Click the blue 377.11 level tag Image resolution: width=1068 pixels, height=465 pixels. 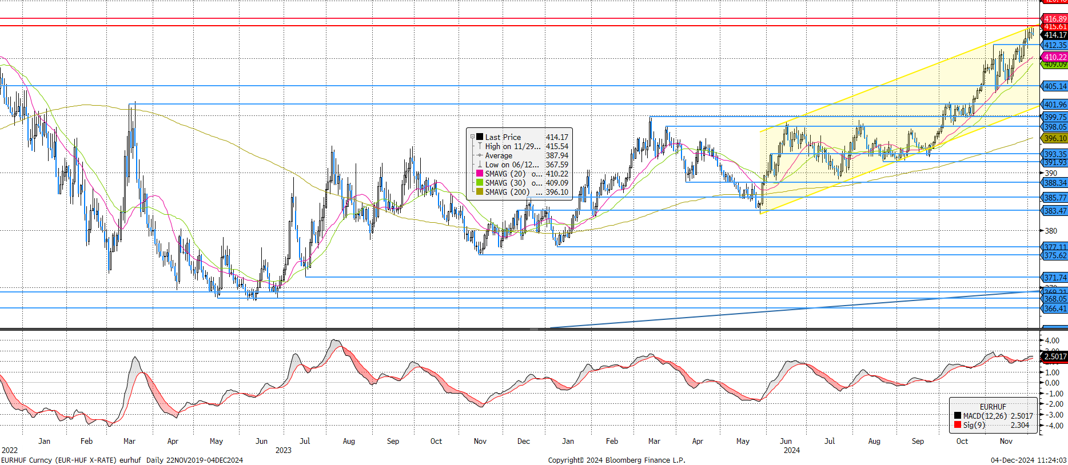1055,247
